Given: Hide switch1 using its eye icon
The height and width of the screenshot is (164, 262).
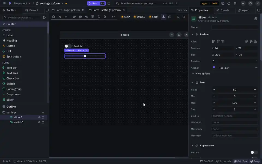Looking at the screenshot, I should pyautogui.click(x=39, y=122).
